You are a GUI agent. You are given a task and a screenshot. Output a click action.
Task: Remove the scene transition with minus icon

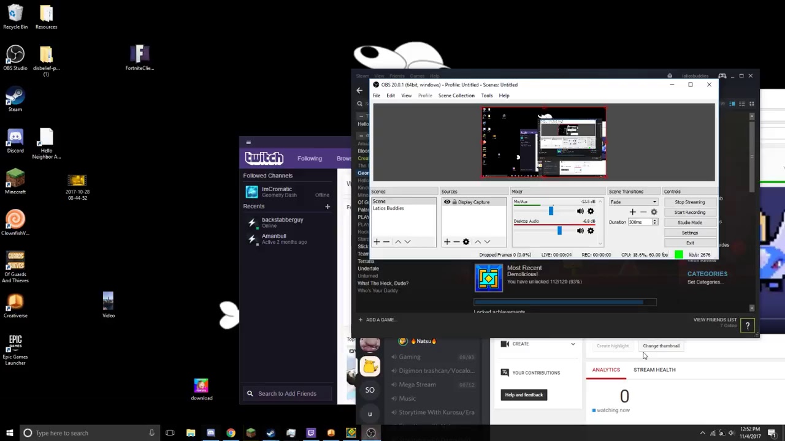[x=643, y=212]
